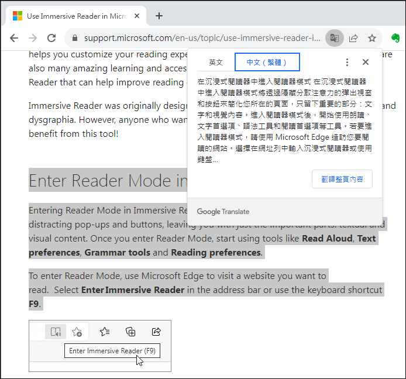Click share arrow icon in embedded image
Image resolution: width=406 pixels, height=379 pixels.
156,332
